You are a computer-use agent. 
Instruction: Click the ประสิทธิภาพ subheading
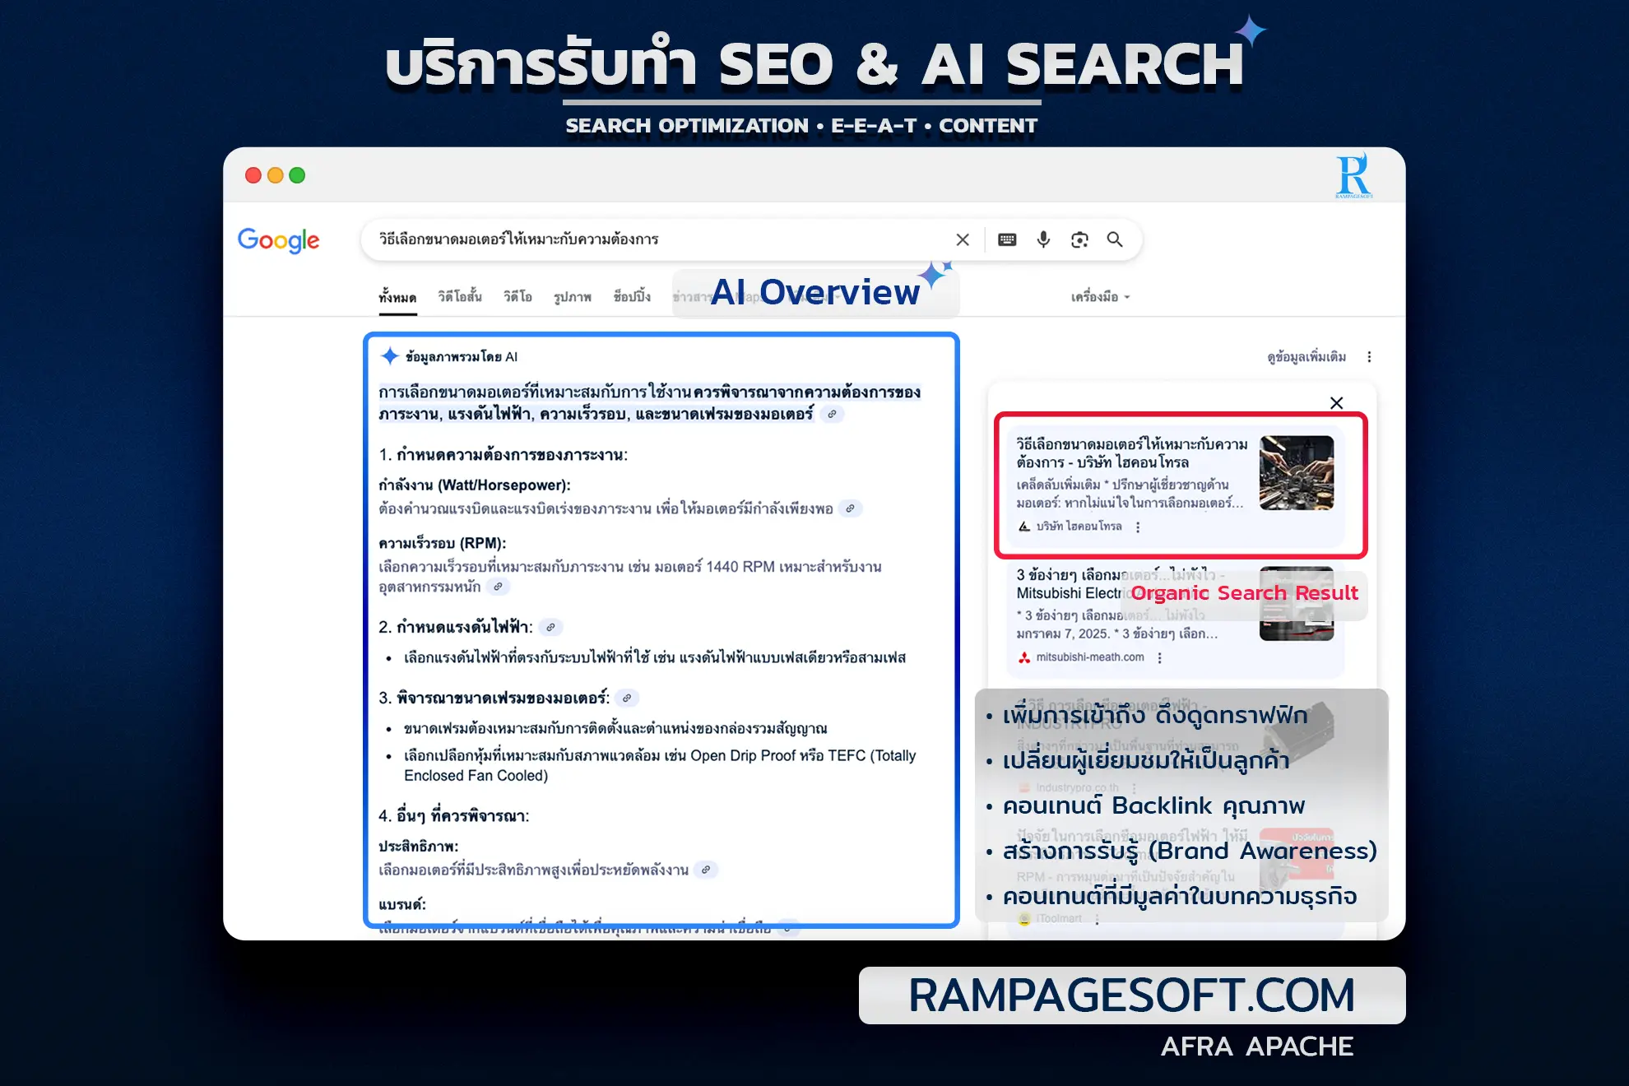418,847
